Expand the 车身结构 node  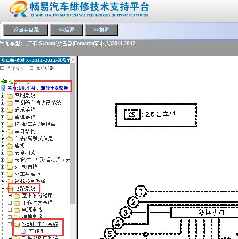point(2,131)
